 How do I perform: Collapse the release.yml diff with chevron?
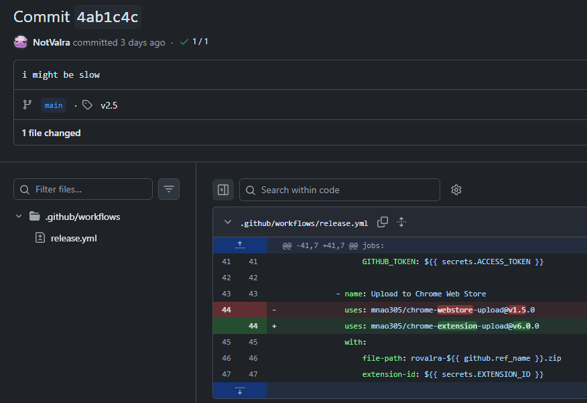coord(228,222)
